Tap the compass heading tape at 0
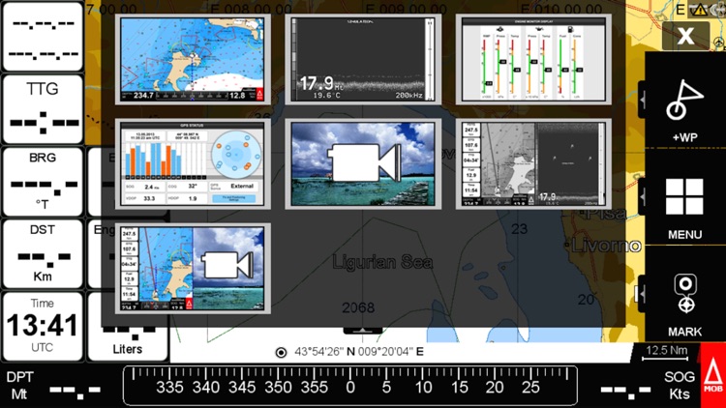Screen dimensions: 726x408 click(350, 387)
